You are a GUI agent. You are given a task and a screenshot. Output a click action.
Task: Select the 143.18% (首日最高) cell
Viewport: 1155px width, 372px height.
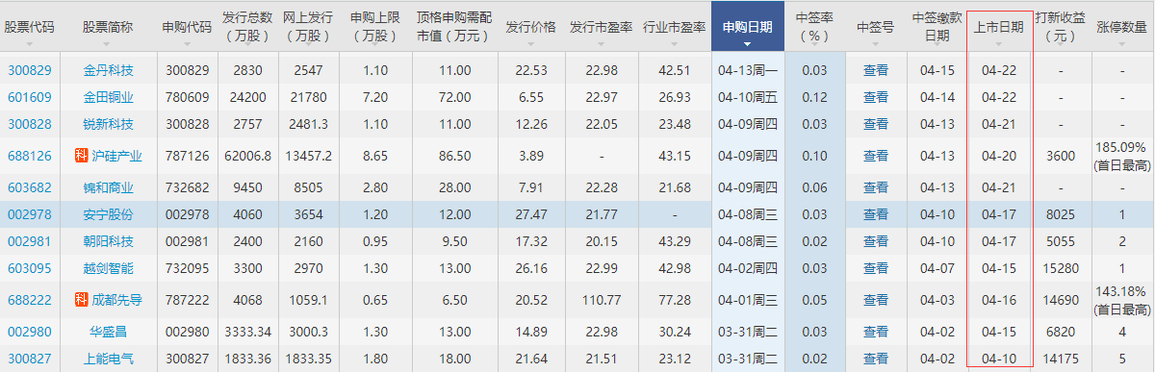pyautogui.click(x=1121, y=300)
